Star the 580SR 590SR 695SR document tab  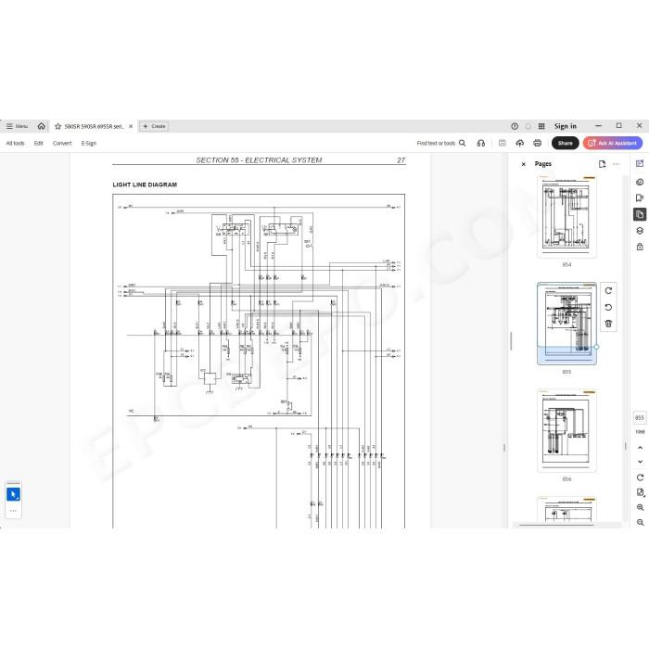pos(57,126)
